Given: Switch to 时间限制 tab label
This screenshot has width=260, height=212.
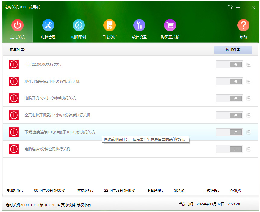Looking at the screenshot, I should coord(79,37).
